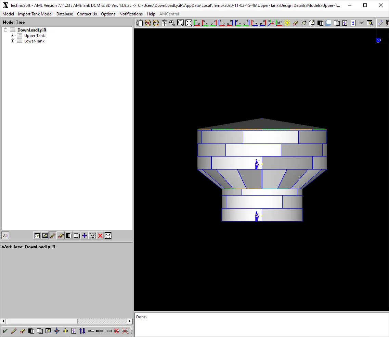This screenshot has width=389, height=337.
Task: Expand the Lower-Tank tree node
Action: point(12,41)
